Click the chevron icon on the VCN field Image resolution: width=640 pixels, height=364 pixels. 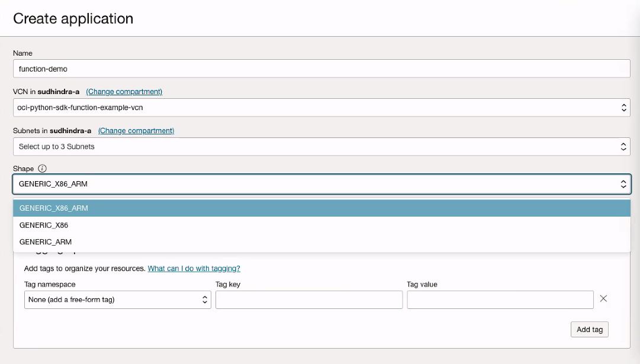(623, 107)
